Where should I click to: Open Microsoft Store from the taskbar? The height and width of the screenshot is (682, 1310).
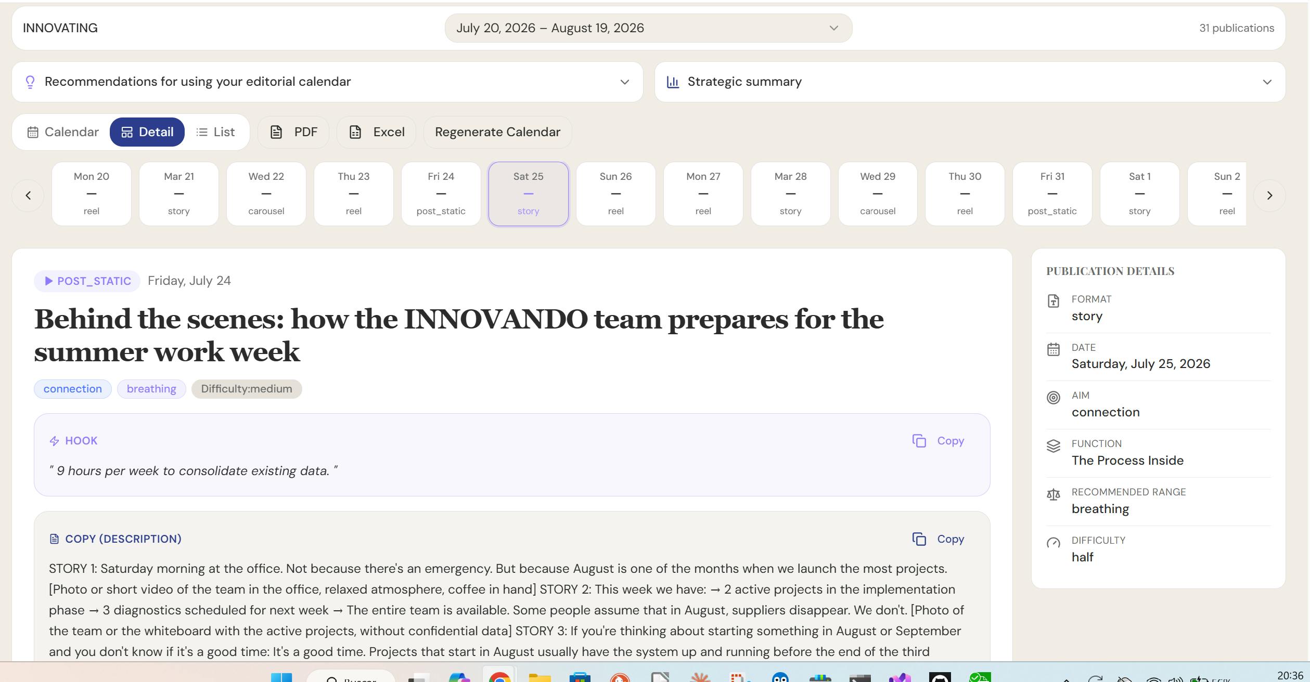tap(580, 677)
